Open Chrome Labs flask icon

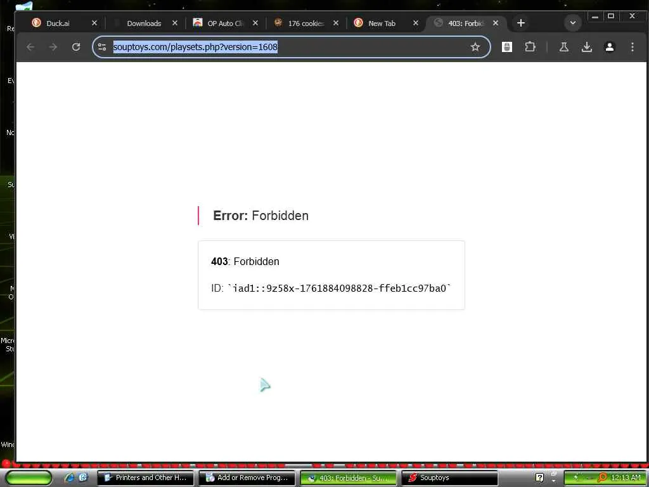point(563,47)
